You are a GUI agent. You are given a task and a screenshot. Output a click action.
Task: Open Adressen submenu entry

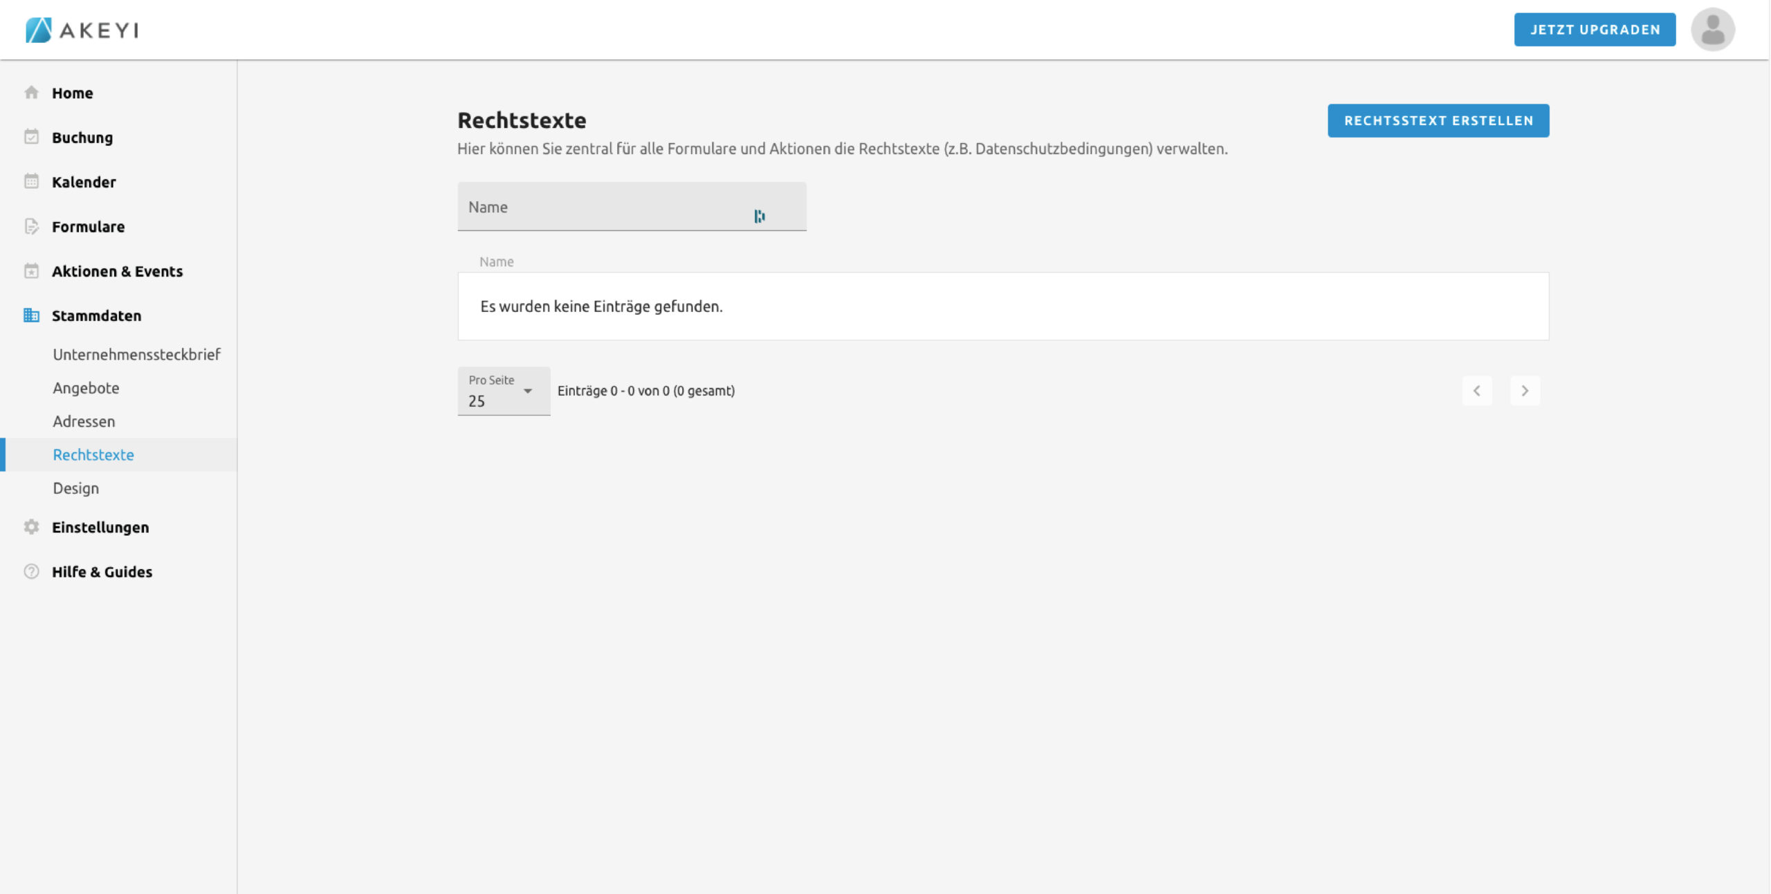pos(84,421)
